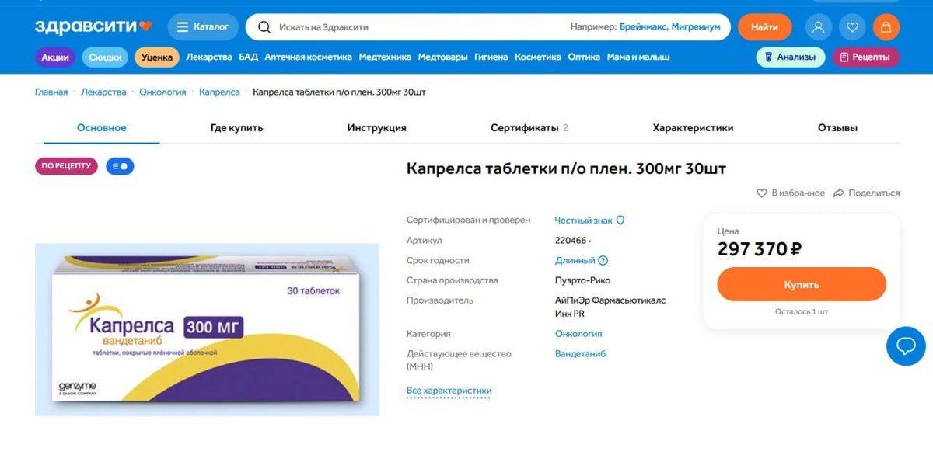The image size is (933, 455).
Task: Open the Акции section
Action: [x=54, y=57]
